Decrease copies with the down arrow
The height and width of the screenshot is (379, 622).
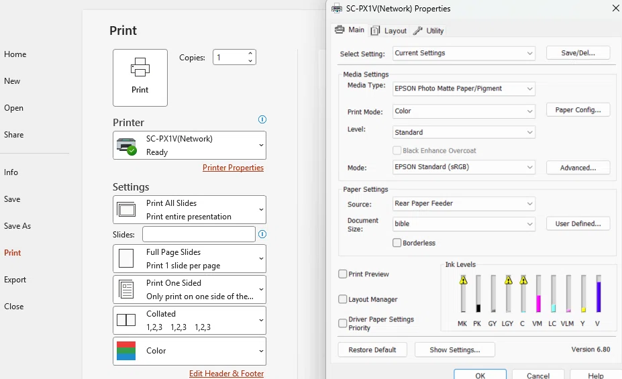click(250, 60)
